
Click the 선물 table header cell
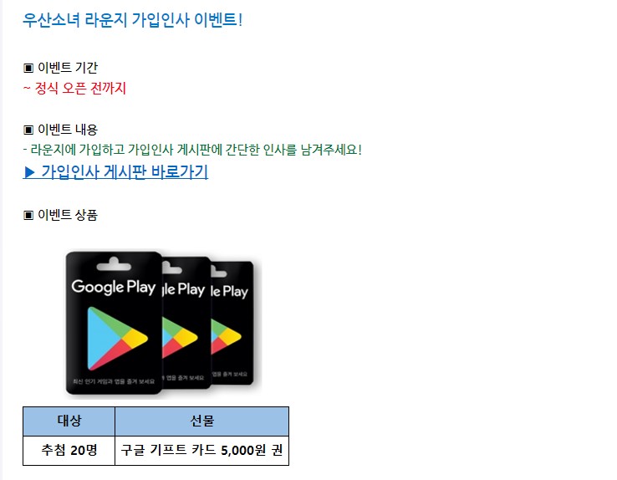click(x=201, y=421)
